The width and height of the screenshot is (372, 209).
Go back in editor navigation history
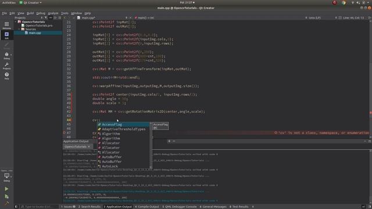click(x=65, y=18)
